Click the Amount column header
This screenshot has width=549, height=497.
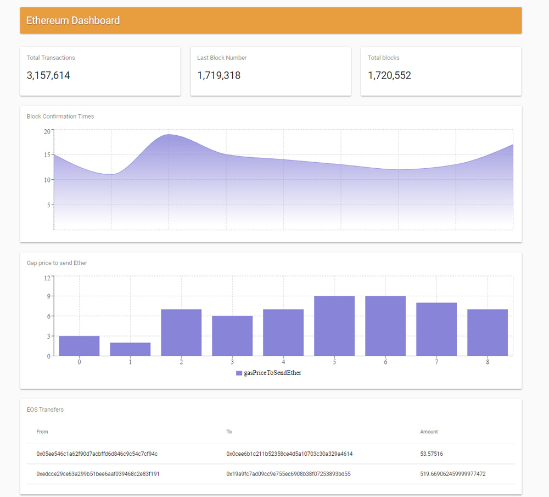(x=429, y=432)
